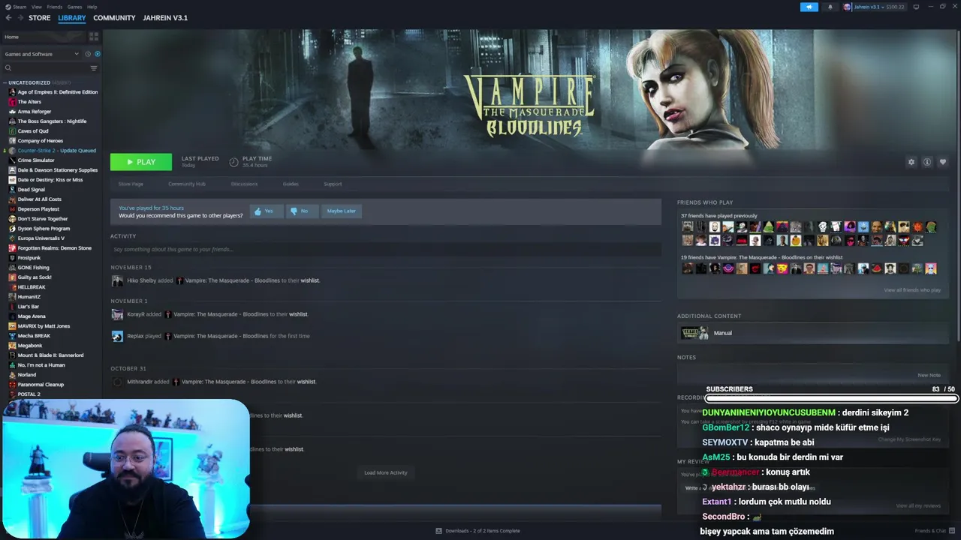961x540 pixels.
Task: Toggle the favorite heart icon for the game
Action: point(943,162)
